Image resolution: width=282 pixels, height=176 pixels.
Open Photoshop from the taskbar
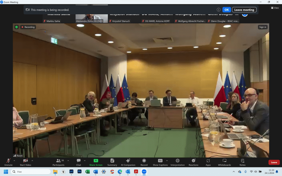[x=80, y=172]
